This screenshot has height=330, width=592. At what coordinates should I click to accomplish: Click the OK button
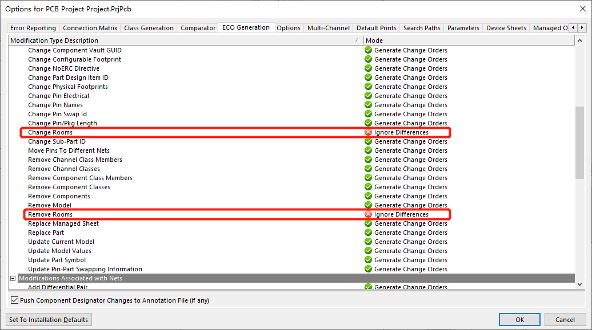(x=519, y=319)
